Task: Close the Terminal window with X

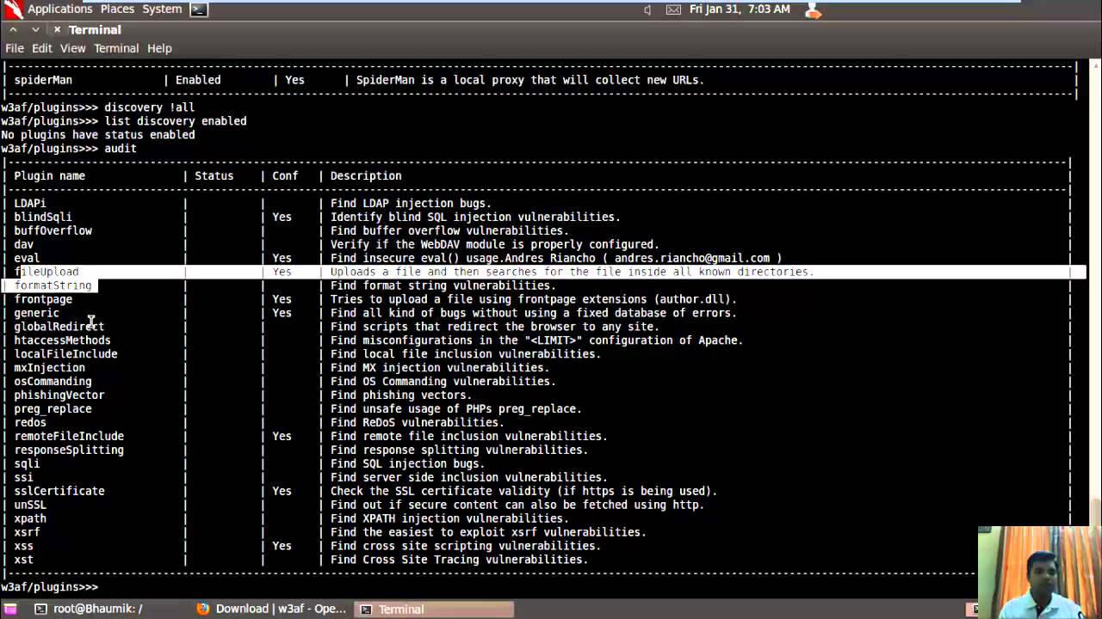Action: [x=57, y=29]
